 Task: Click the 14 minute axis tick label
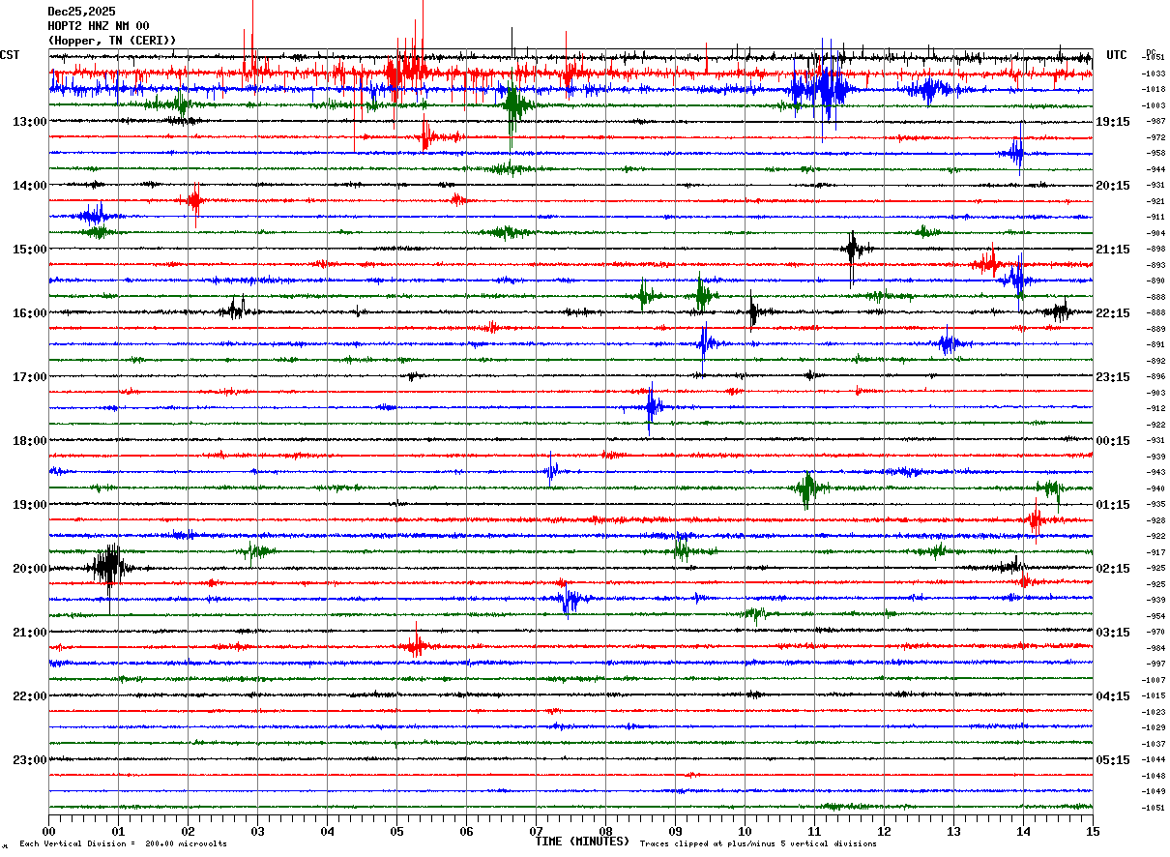pos(1023,831)
